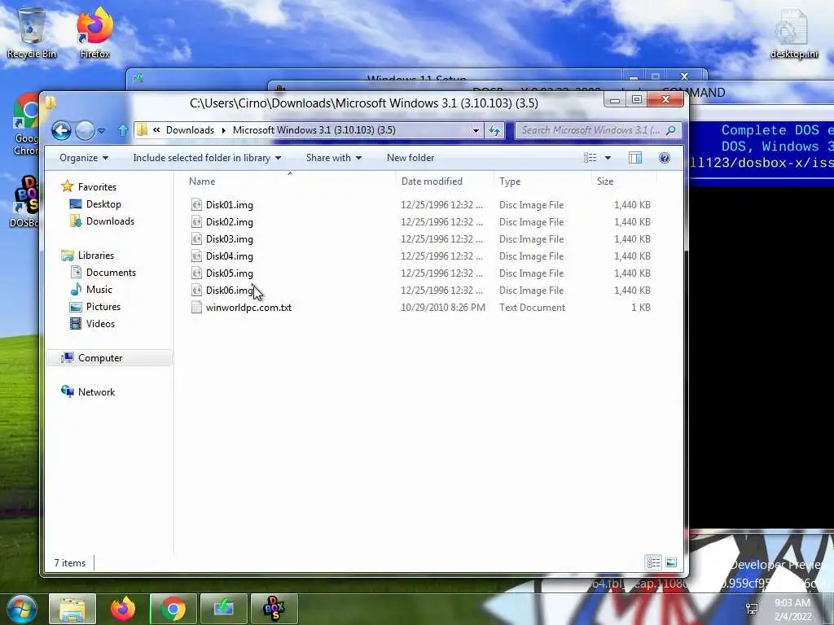834x625 pixels.
Task: Click the Explorer window folder icon in title bar
Action: (x=50, y=103)
